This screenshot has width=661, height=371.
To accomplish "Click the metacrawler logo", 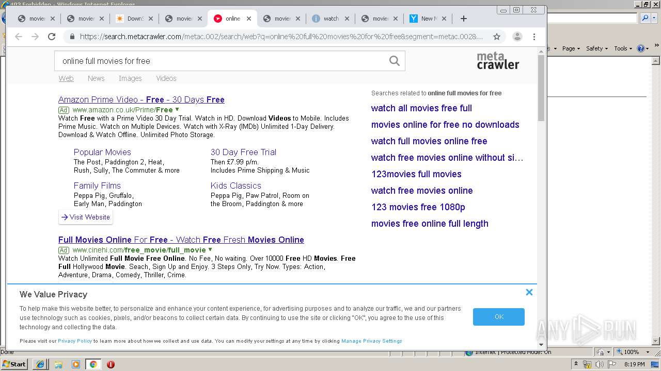I will pyautogui.click(x=498, y=60).
